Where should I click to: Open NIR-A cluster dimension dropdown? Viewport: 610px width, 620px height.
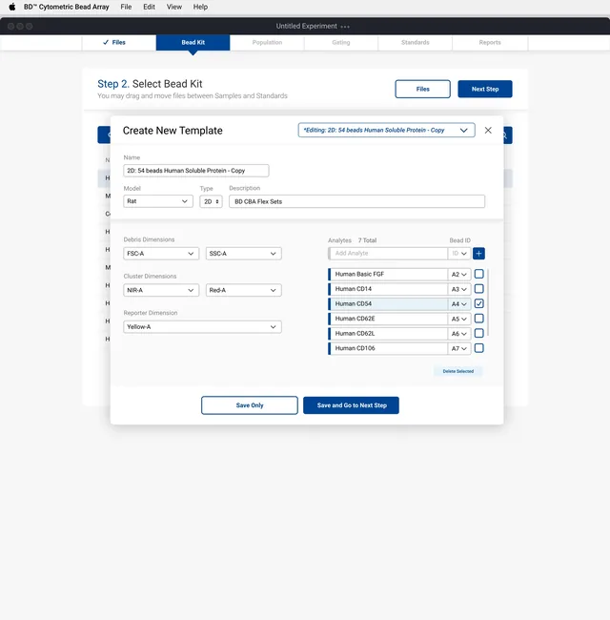coord(161,290)
